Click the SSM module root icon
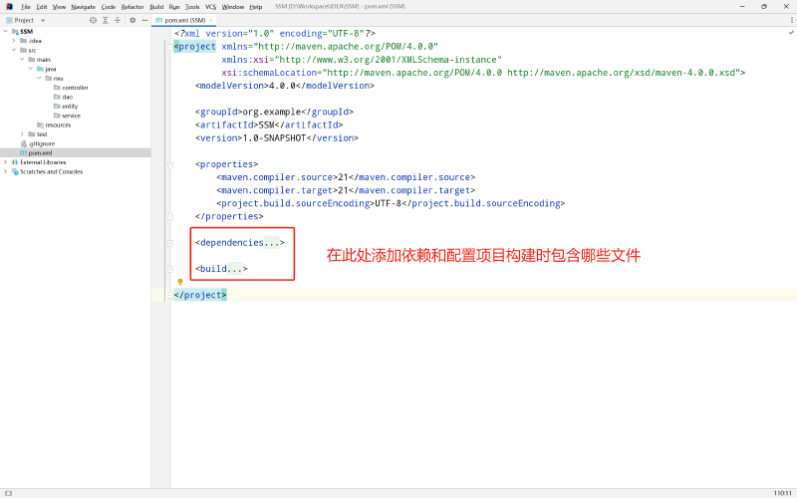The width and height of the screenshot is (797, 498). [x=15, y=32]
